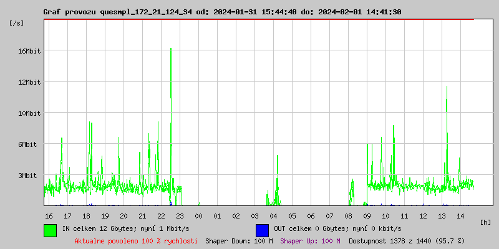Click the red 'Aktualne povoleno 100 % rychlosti' text
Image resolution: width=499 pixels, height=249 pixels.
pyautogui.click(x=136, y=241)
